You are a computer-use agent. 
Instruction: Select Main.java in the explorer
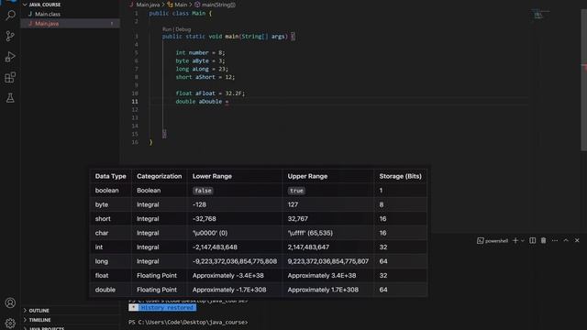[47, 24]
